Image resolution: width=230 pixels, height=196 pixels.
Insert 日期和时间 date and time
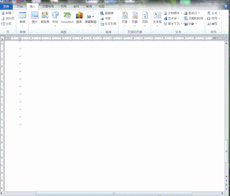coord(193,18)
